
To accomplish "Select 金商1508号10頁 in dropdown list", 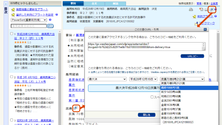I will click(189, 114).
